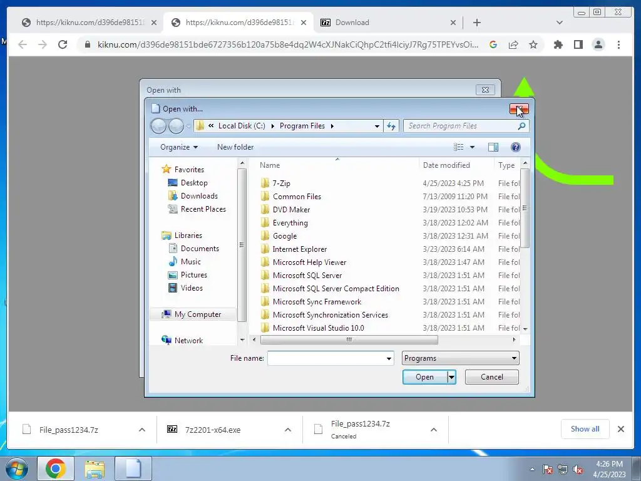This screenshot has width=641, height=481.
Task: Click the horizontal scrollbar in file list
Action: [349, 340]
